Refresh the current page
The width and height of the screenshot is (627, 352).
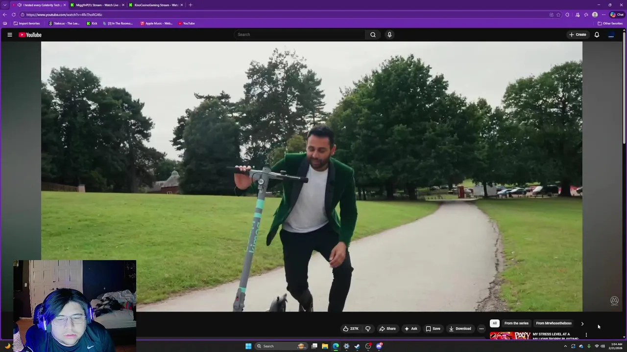click(x=14, y=15)
